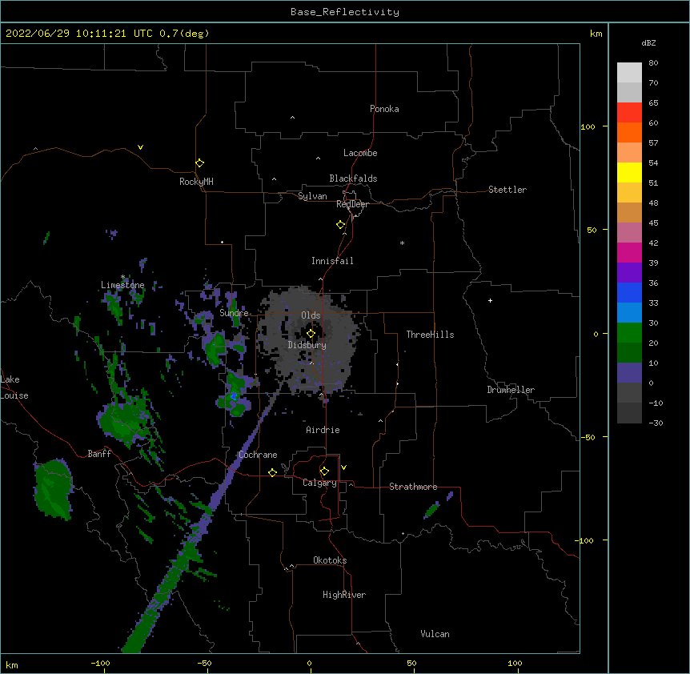Viewport: 690px width, 674px height.
Task: Click the Airdrie city label
Action: [323, 430]
